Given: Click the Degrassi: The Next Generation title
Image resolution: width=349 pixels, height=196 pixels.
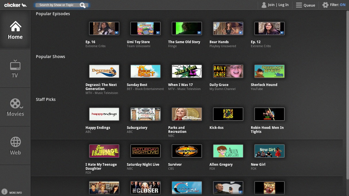Looking at the screenshot, I should click(101, 87).
